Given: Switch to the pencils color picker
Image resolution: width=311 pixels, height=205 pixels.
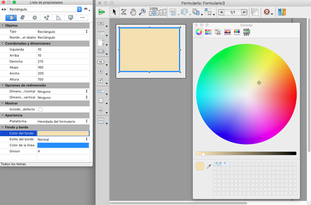Looking at the screenshot, I should pos(237,32).
